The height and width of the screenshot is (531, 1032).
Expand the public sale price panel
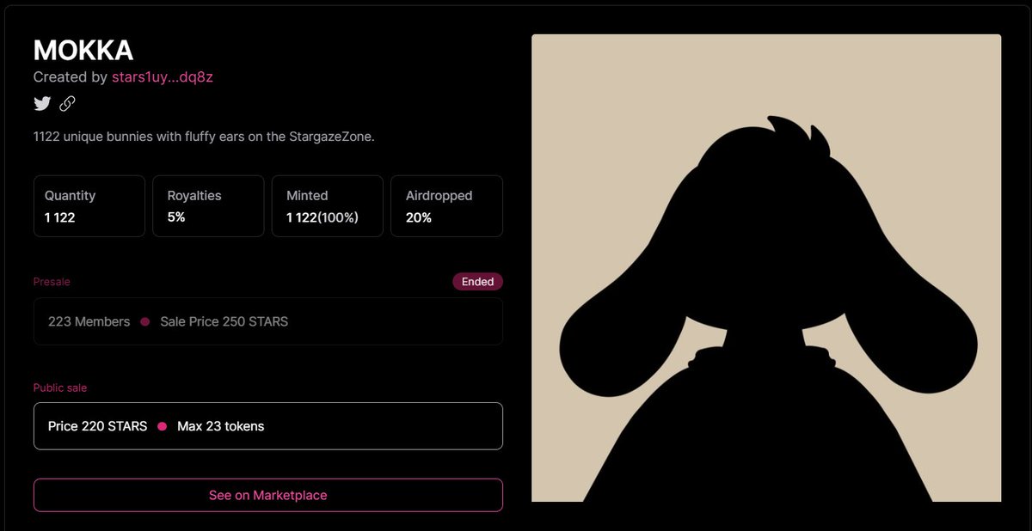pos(267,426)
